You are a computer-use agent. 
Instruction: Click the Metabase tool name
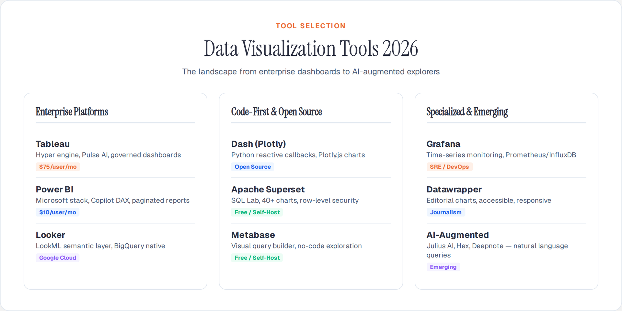(253, 235)
